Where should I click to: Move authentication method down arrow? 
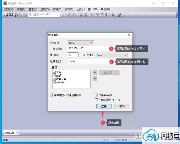coord(94,79)
